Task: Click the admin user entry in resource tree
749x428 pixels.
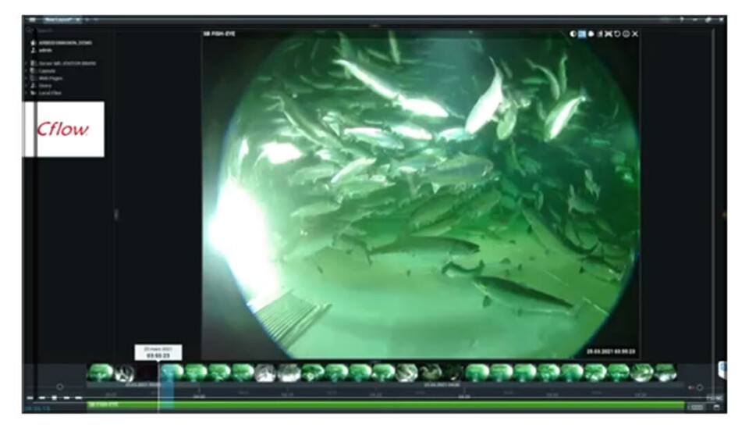Action: 45,49
